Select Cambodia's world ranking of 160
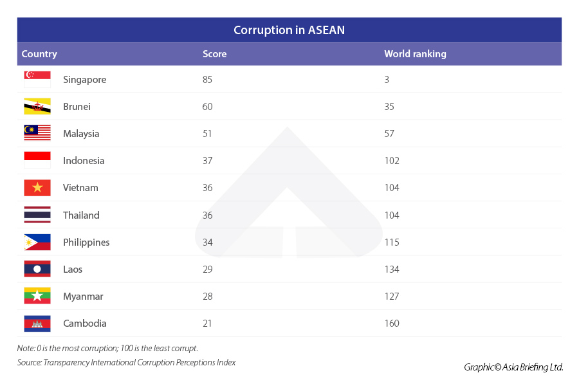This screenshot has height=384, width=579. pyautogui.click(x=392, y=324)
